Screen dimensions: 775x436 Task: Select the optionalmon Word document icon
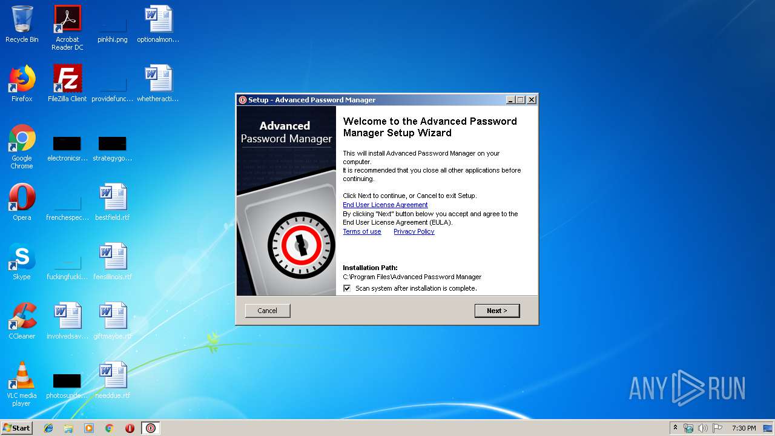coord(158,24)
